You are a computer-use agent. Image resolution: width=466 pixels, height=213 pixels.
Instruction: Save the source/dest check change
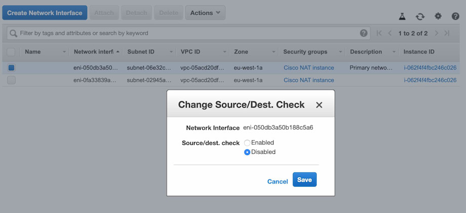[x=304, y=180]
